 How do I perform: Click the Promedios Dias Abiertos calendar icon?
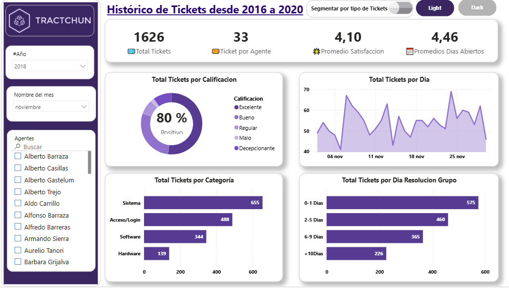coord(409,52)
